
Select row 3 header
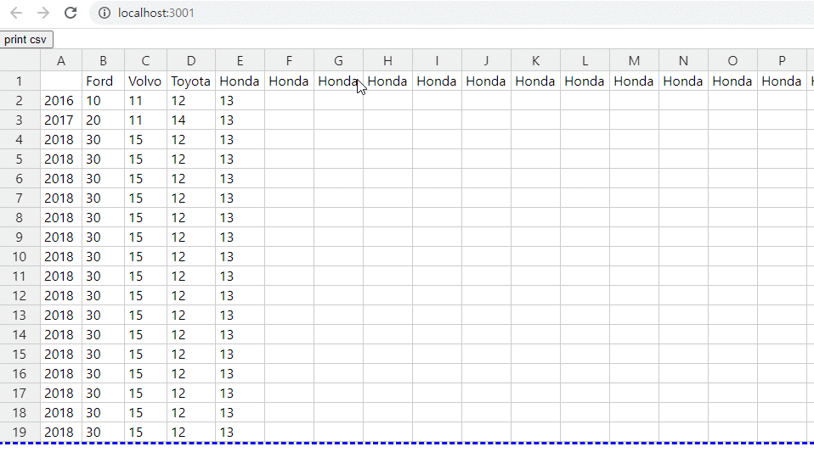20,120
